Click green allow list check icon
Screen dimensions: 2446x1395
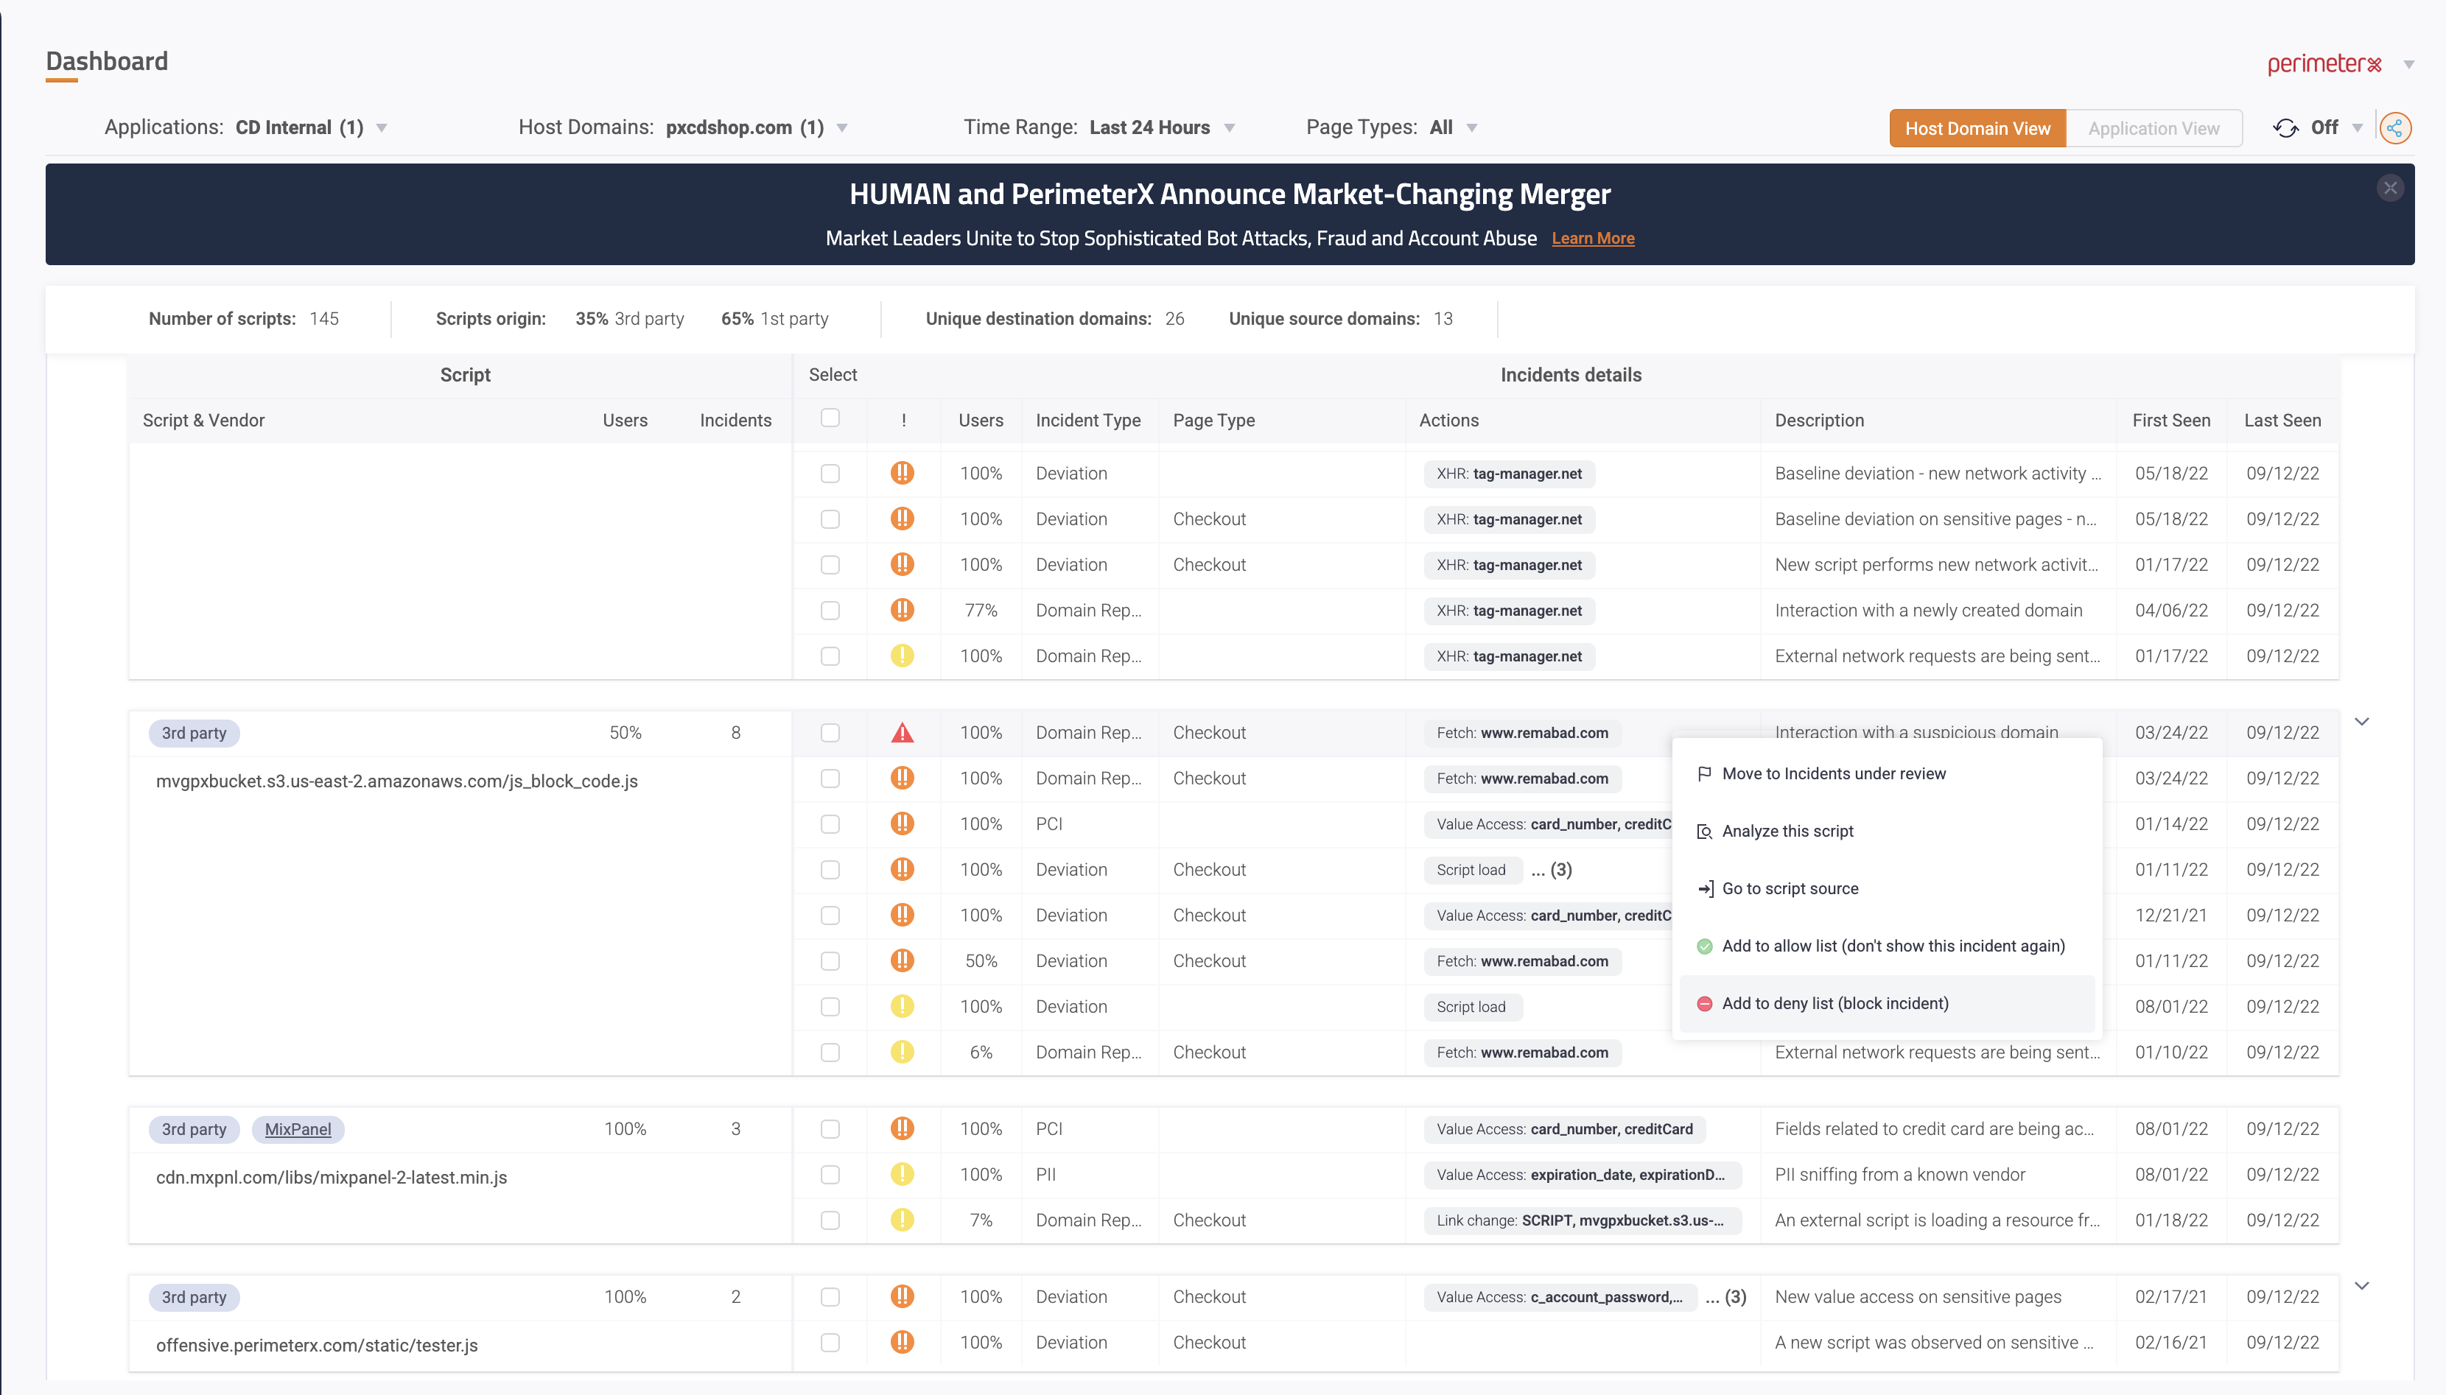coord(1704,946)
